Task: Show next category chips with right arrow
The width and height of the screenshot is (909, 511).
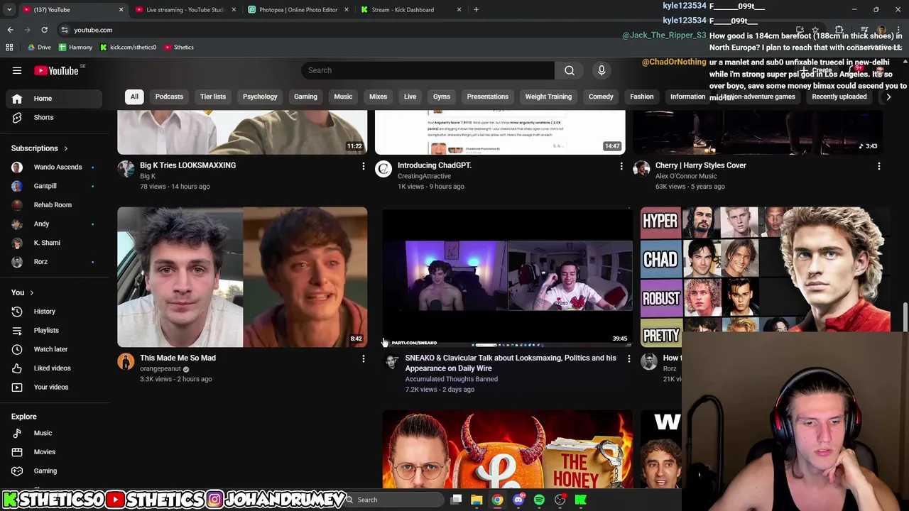Action: click(x=888, y=97)
